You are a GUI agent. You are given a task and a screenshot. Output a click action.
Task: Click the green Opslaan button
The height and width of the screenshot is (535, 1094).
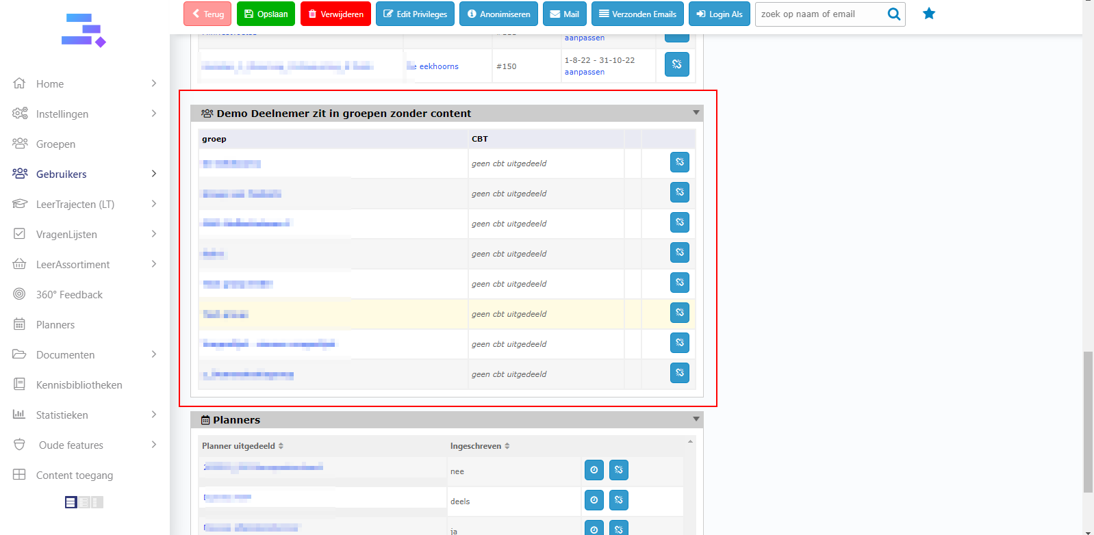click(x=266, y=14)
